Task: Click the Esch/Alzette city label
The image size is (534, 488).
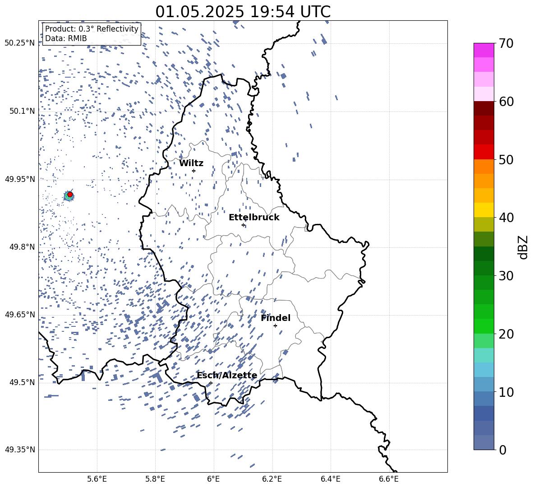Action: coord(227,376)
